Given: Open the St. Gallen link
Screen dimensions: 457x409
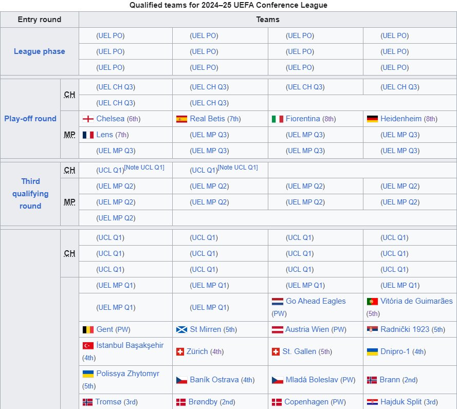Looking at the screenshot, I should pos(299,351).
